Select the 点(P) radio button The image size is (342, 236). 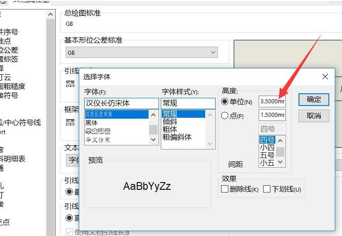(224, 116)
